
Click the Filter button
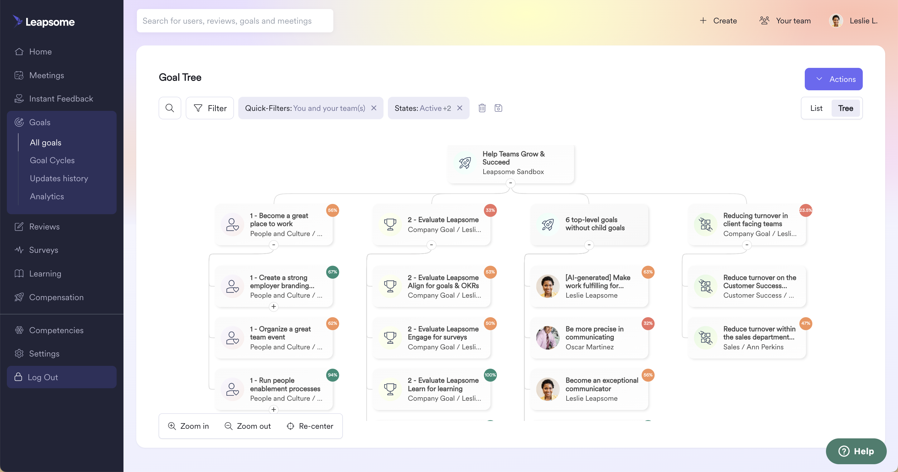coord(210,108)
